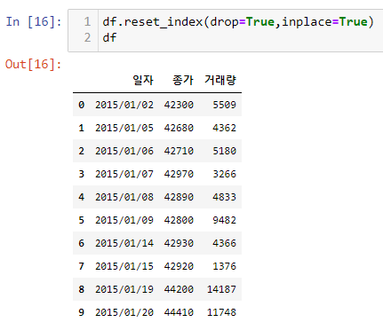Viewport: 383px width, 330px height.
Task: Click volume cell 4366
Action: point(225,243)
